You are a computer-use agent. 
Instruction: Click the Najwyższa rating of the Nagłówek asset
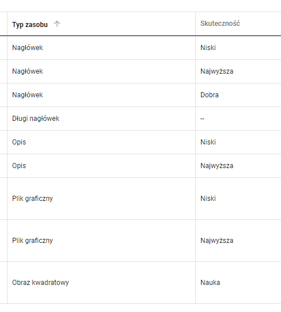217,71
